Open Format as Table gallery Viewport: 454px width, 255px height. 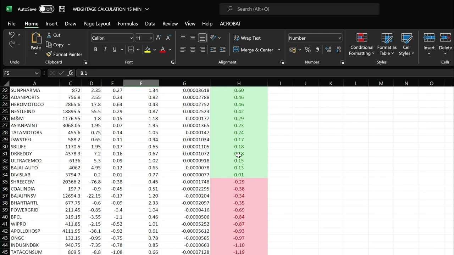point(387,44)
